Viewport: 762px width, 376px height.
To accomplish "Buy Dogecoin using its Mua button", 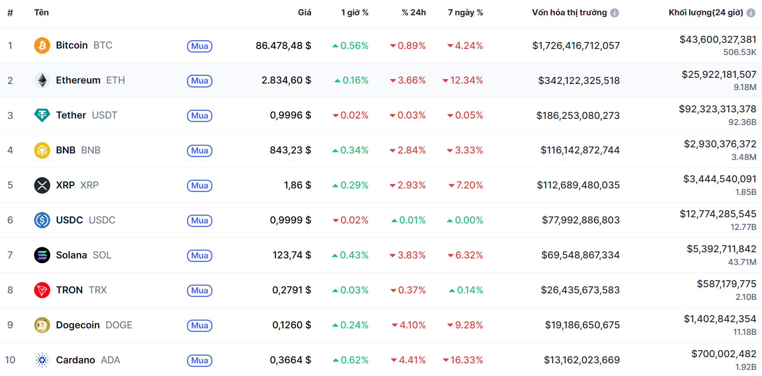I will pyautogui.click(x=200, y=326).
